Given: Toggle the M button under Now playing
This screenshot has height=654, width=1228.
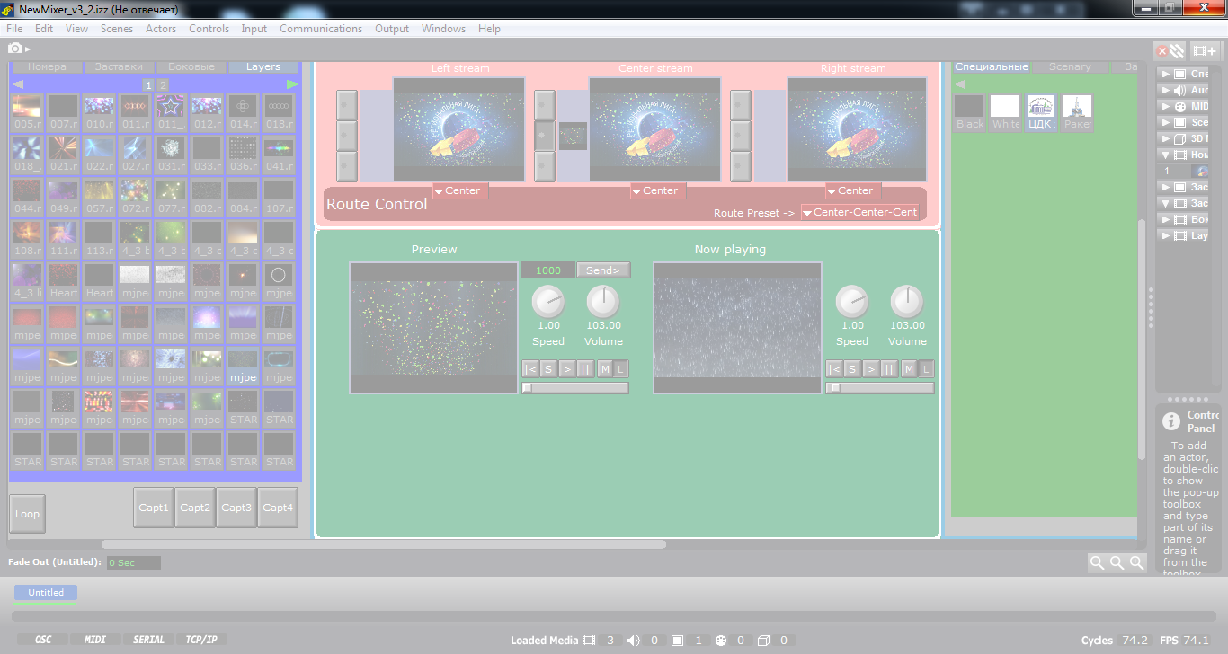Looking at the screenshot, I should pyautogui.click(x=909, y=369).
